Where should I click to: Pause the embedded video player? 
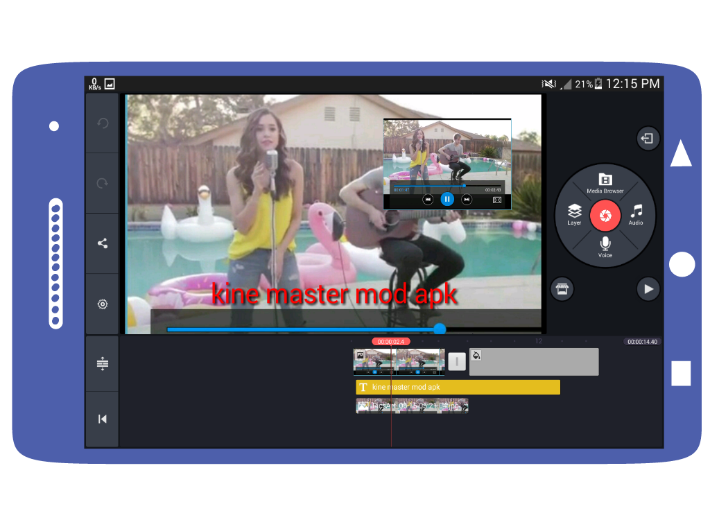coord(447,199)
